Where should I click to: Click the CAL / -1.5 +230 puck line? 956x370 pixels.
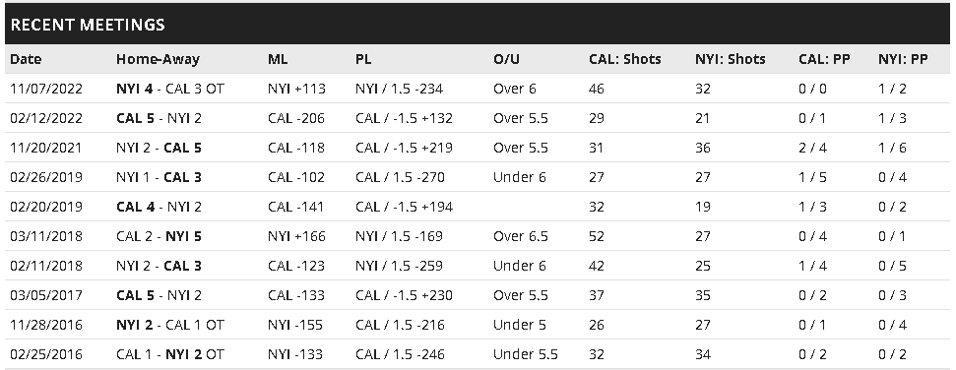[405, 295]
